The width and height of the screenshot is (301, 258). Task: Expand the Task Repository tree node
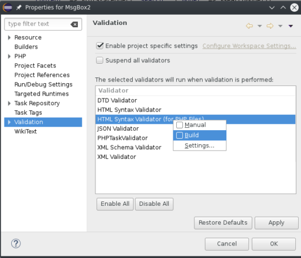(9, 104)
